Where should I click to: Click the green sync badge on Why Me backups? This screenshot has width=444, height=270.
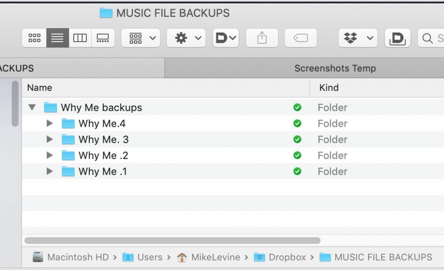tap(297, 107)
